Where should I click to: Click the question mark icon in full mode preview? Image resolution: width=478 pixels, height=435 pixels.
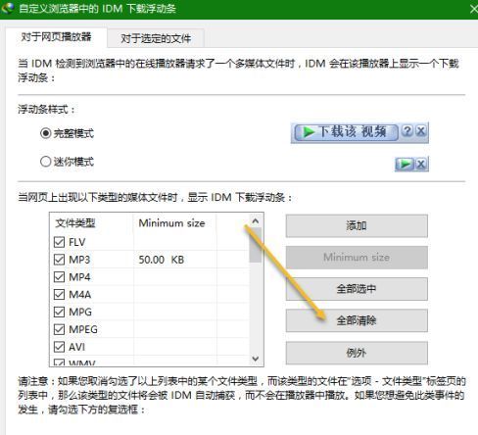[x=406, y=131]
